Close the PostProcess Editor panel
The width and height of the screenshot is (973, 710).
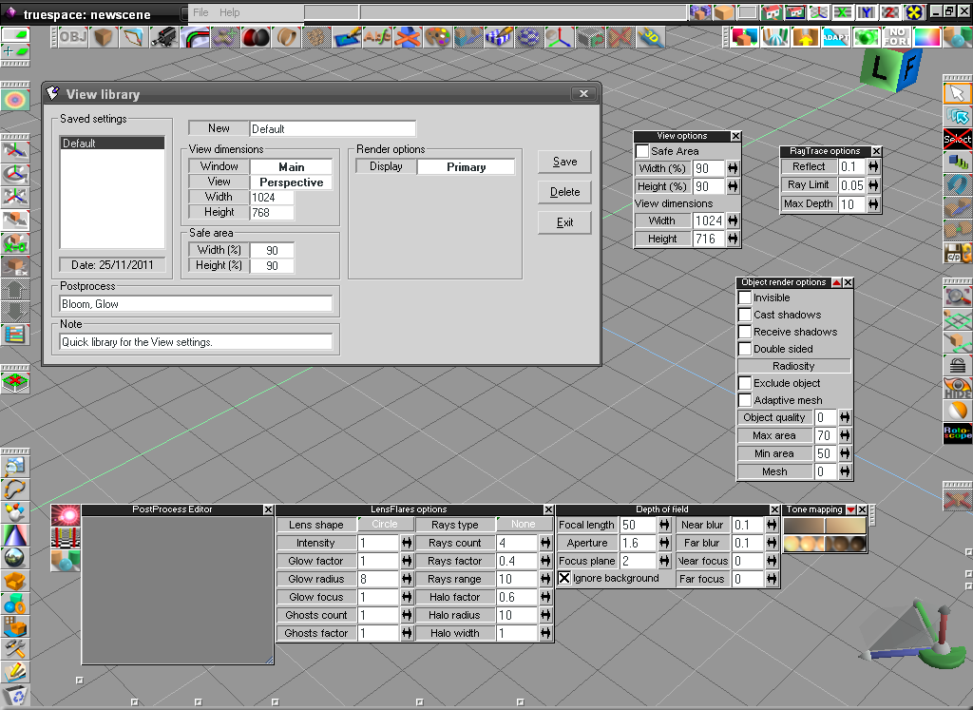click(268, 509)
